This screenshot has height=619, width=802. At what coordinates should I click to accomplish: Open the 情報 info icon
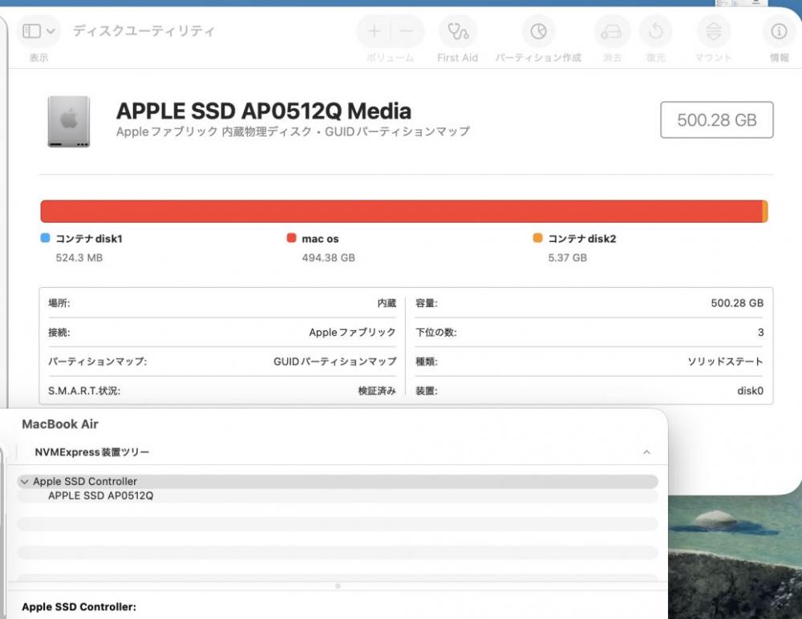[778, 31]
